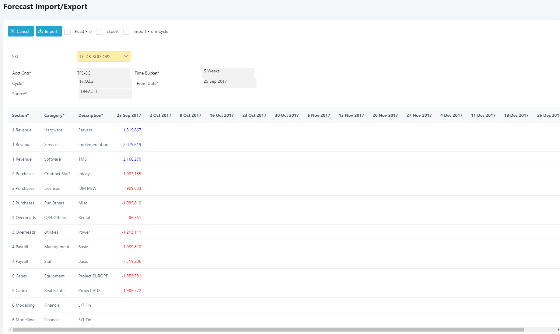The height and width of the screenshot is (334, 560).
Task: Click the Acct Cntr field TFS-SG
Action: coord(103,73)
